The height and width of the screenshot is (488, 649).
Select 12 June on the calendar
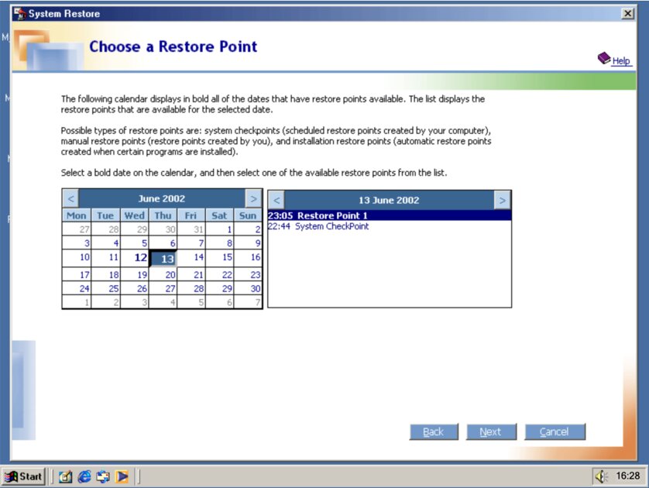tap(139, 257)
